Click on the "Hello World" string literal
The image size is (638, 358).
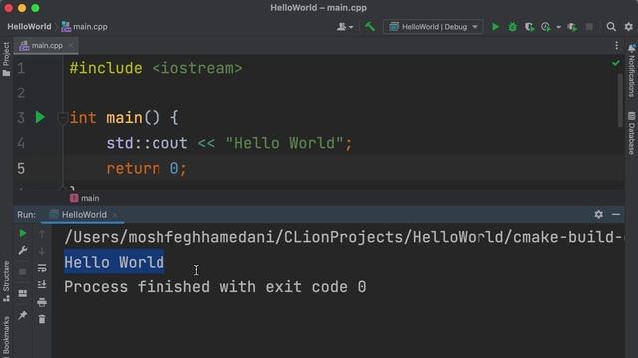284,143
